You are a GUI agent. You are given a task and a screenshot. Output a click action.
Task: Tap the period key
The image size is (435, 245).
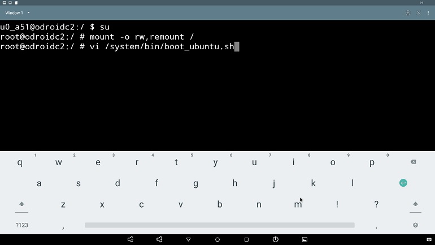(x=376, y=227)
